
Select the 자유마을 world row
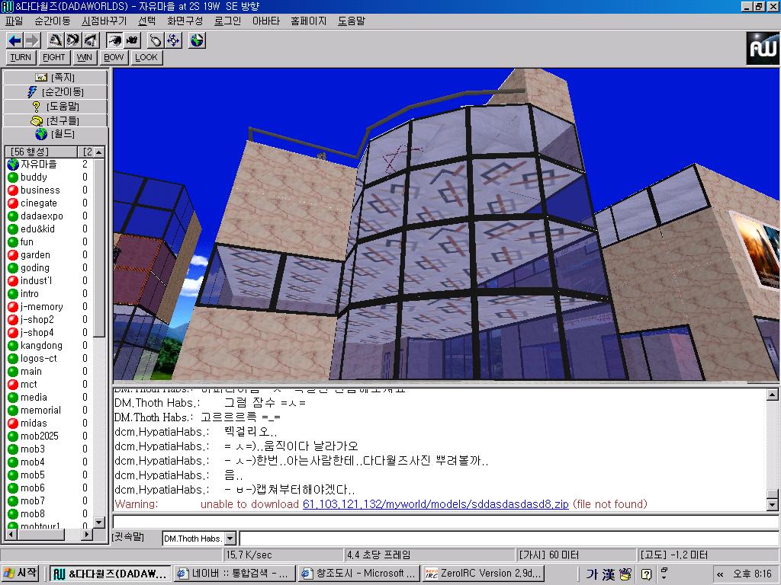[47, 165]
